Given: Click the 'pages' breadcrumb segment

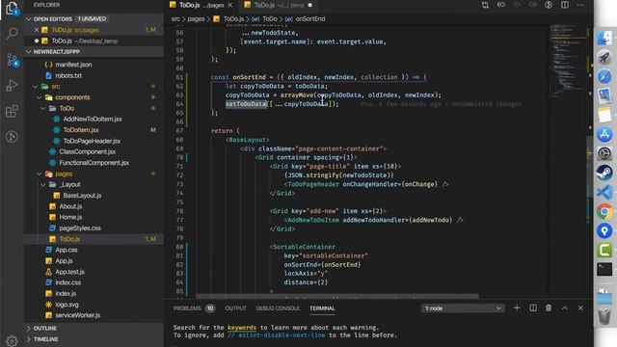Looking at the screenshot, I should point(196,19).
